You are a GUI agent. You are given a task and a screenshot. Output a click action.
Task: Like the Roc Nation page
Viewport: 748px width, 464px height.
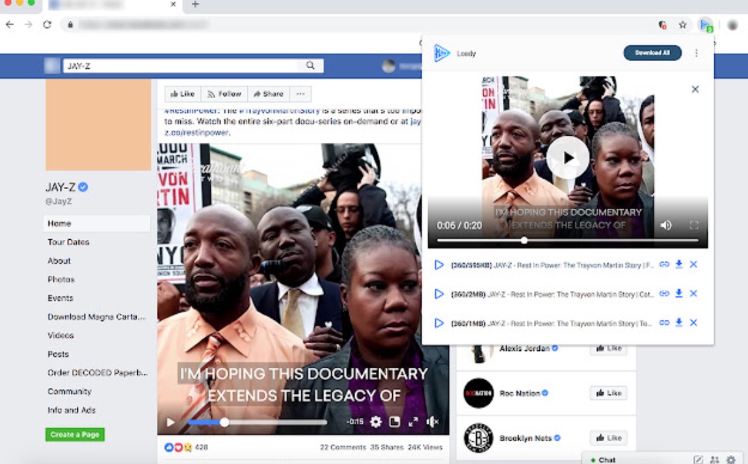tap(609, 393)
